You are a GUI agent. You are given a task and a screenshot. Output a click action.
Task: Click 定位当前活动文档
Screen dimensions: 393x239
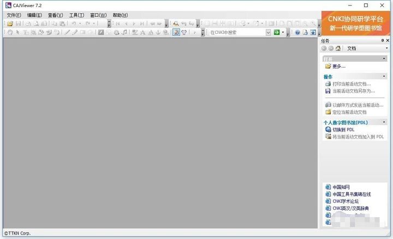[x=349, y=112]
